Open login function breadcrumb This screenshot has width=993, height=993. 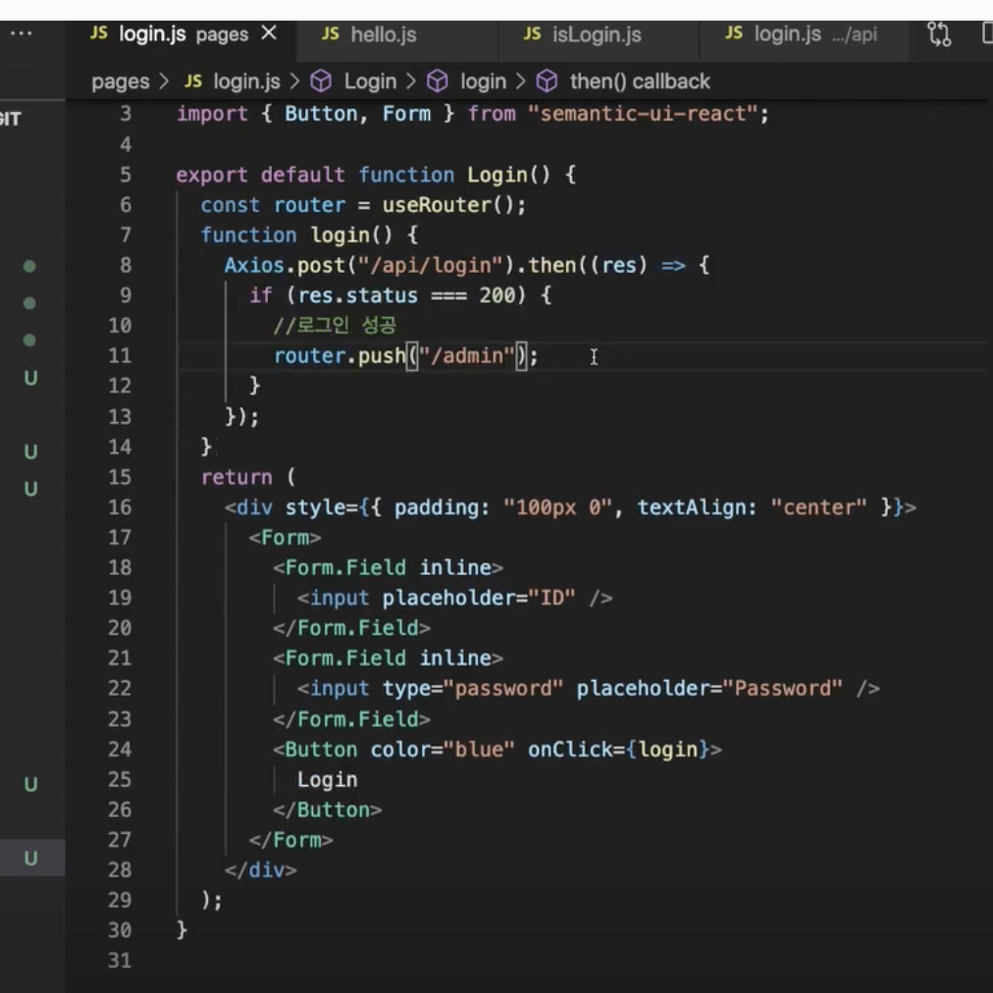[483, 81]
